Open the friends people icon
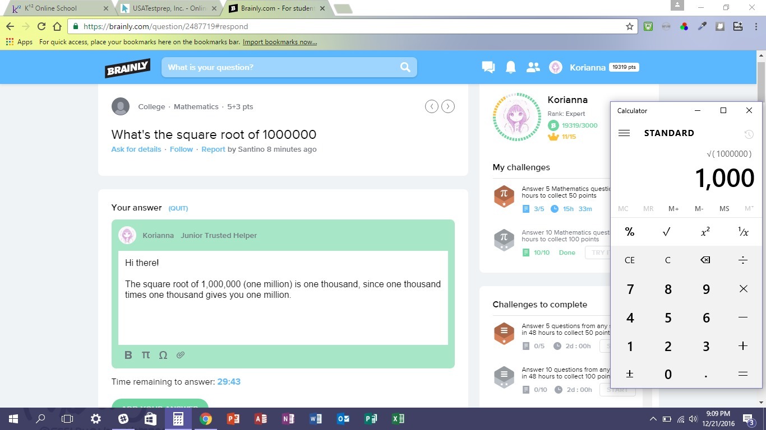 (x=533, y=67)
